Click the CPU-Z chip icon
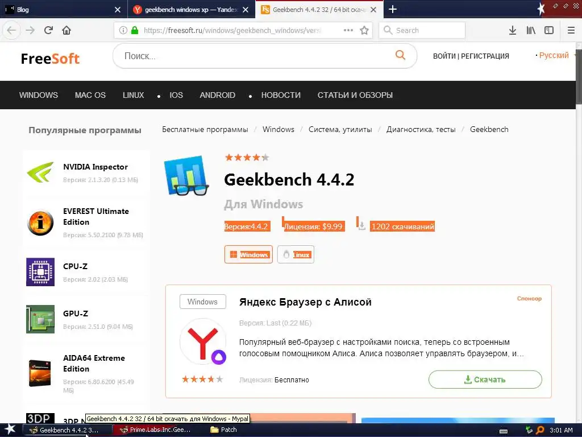The height and width of the screenshot is (437, 582). (40, 272)
